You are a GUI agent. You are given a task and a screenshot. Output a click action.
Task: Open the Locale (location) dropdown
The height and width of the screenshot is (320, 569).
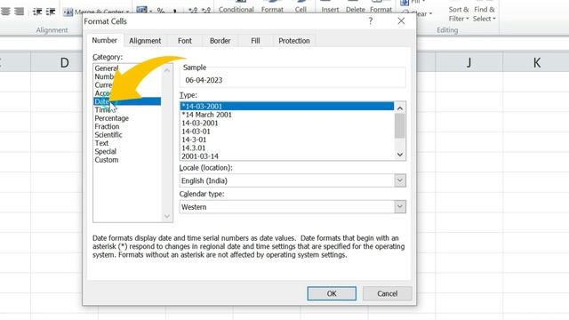point(400,180)
